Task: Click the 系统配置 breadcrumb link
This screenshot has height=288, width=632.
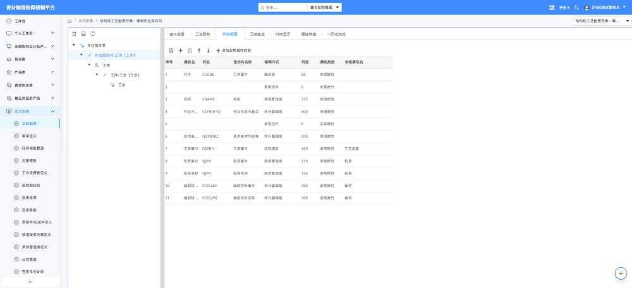Action: click(85, 20)
